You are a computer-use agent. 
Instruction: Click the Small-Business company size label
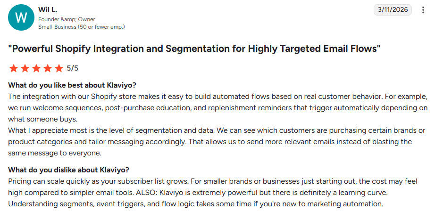point(82,27)
